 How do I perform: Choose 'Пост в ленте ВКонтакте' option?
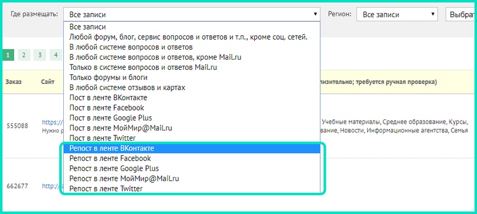click(x=192, y=98)
